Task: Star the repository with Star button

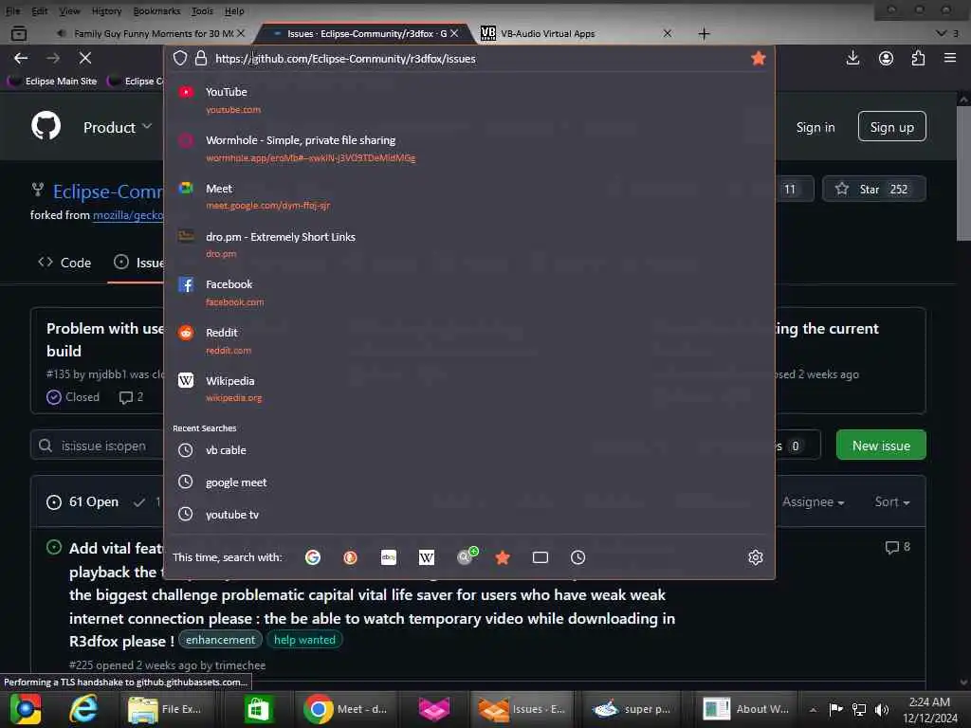Action: (873, 189)
